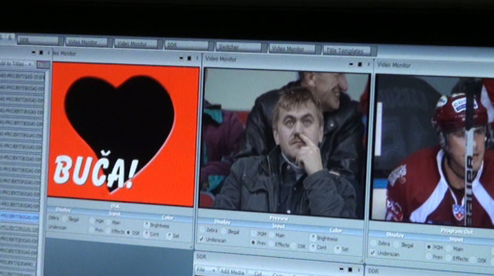The width and height of the screenshot is (494, 276).
Task: Choose Main input in Program Out monitor
Action: click(x=449, y=249)
